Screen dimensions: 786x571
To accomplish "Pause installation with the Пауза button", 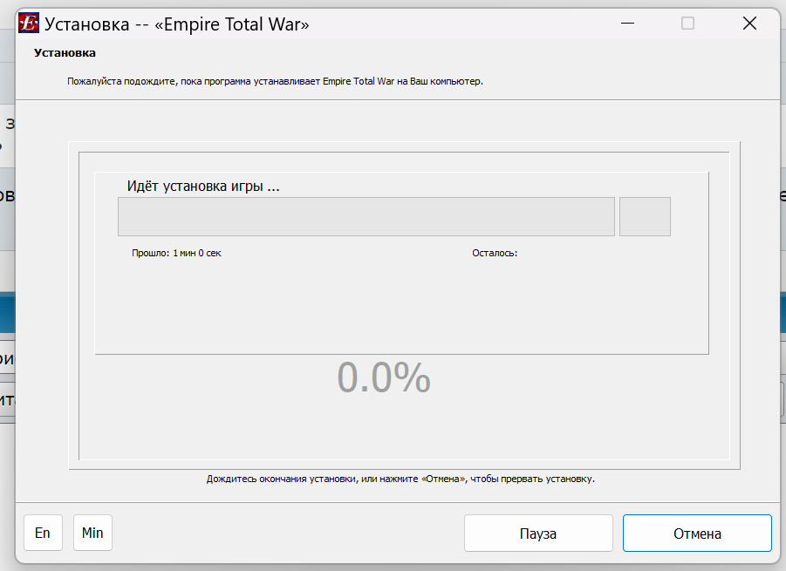I will pyautogui.click(x=538, y=533).
